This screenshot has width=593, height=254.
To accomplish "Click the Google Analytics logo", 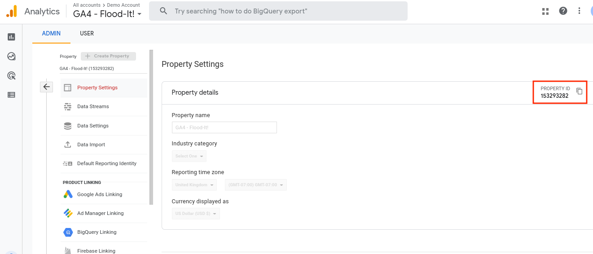I will click(x=12, y=11).
